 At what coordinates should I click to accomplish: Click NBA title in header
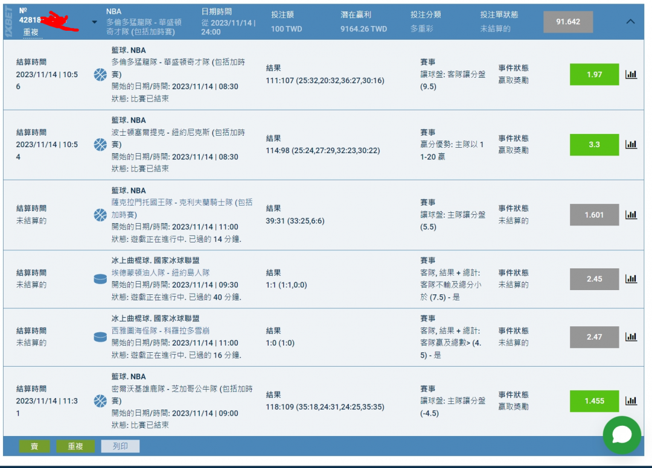click(x=113, y=11)
